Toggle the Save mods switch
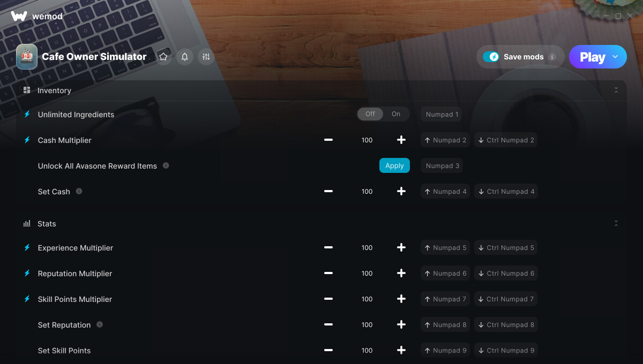Viewport: 643px width, 364px height. [x=491, y=57]
